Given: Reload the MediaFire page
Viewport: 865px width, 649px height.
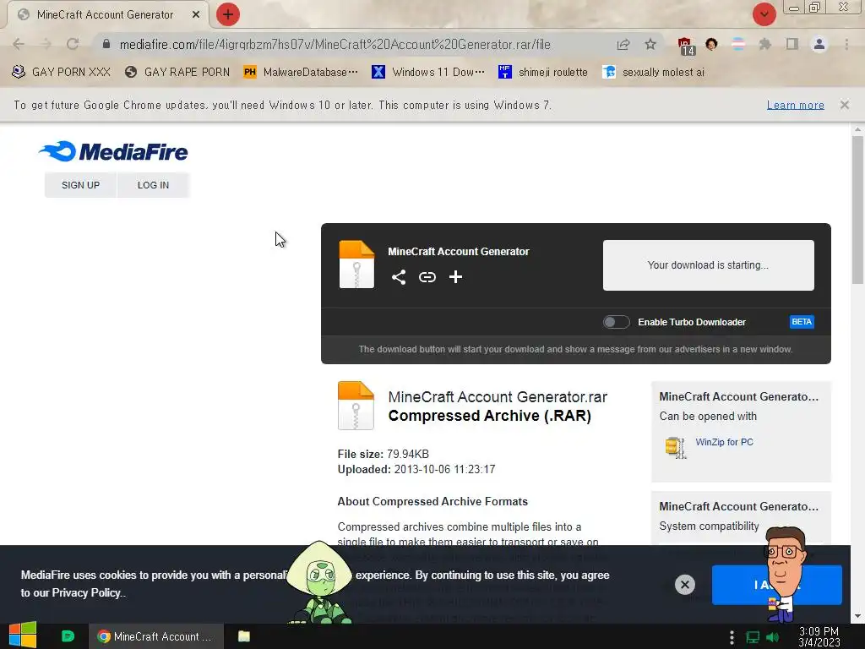Looking at the screenshot, I should click(73, 44).
